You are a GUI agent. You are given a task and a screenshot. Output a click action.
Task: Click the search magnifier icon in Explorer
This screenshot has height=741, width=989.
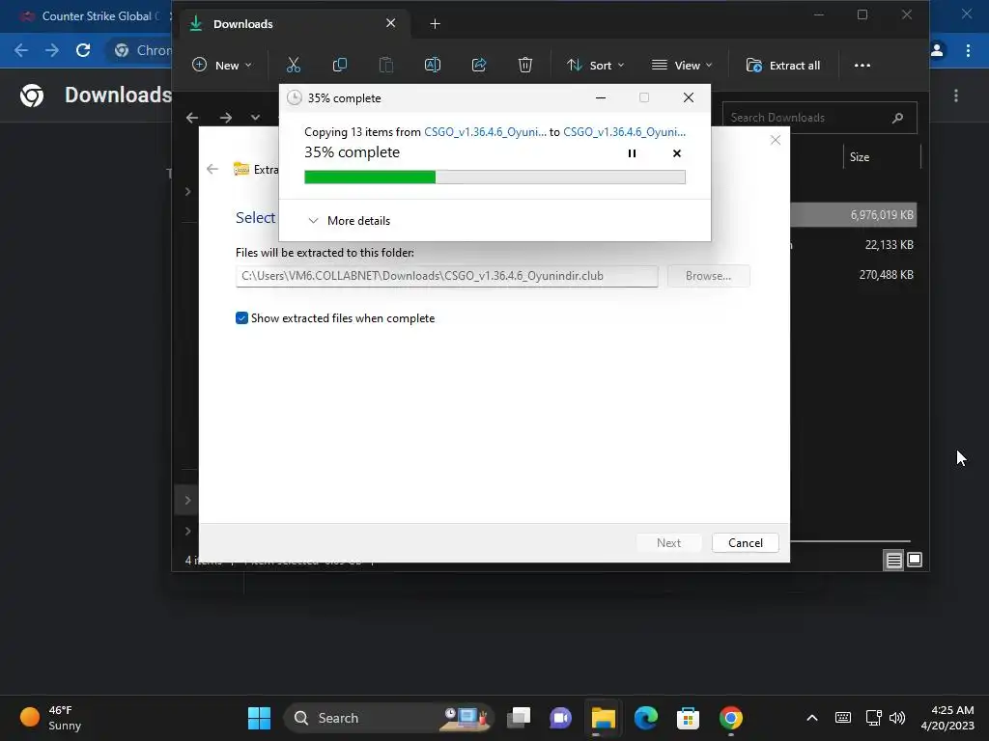897,118
